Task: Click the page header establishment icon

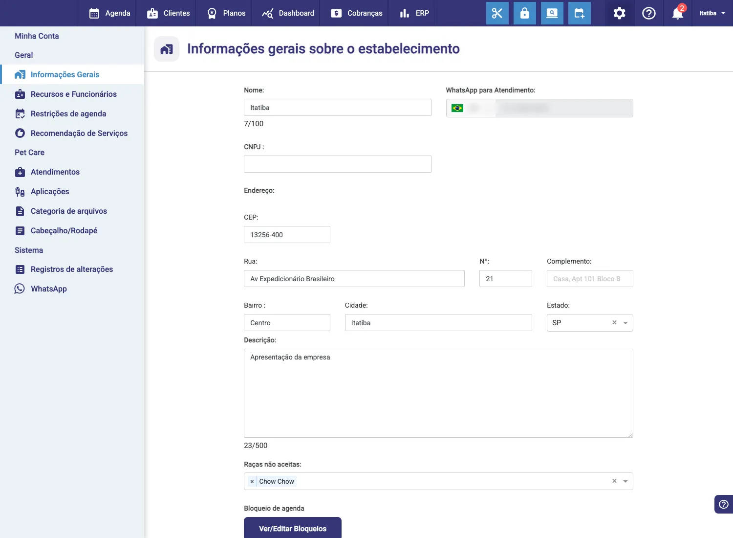Action: (167, 49)
